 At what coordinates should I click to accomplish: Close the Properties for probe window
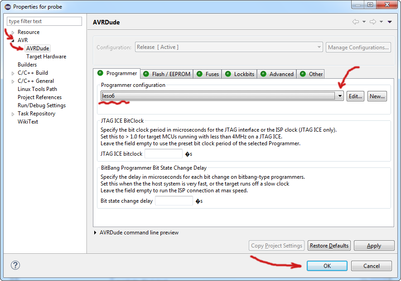point(387,5)
